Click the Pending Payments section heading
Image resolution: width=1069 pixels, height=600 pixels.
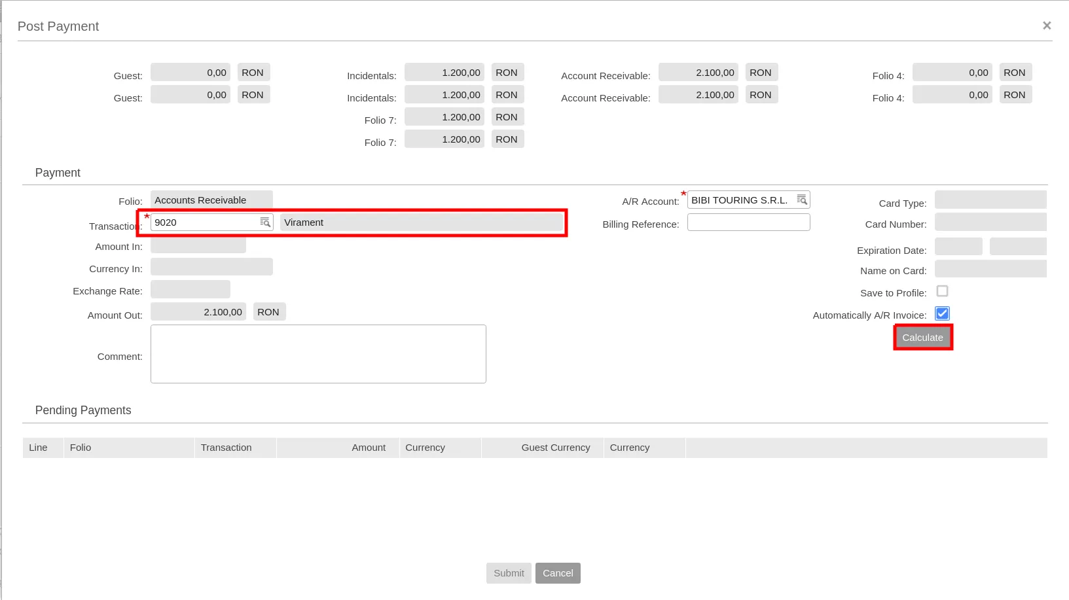pos(83,410)
